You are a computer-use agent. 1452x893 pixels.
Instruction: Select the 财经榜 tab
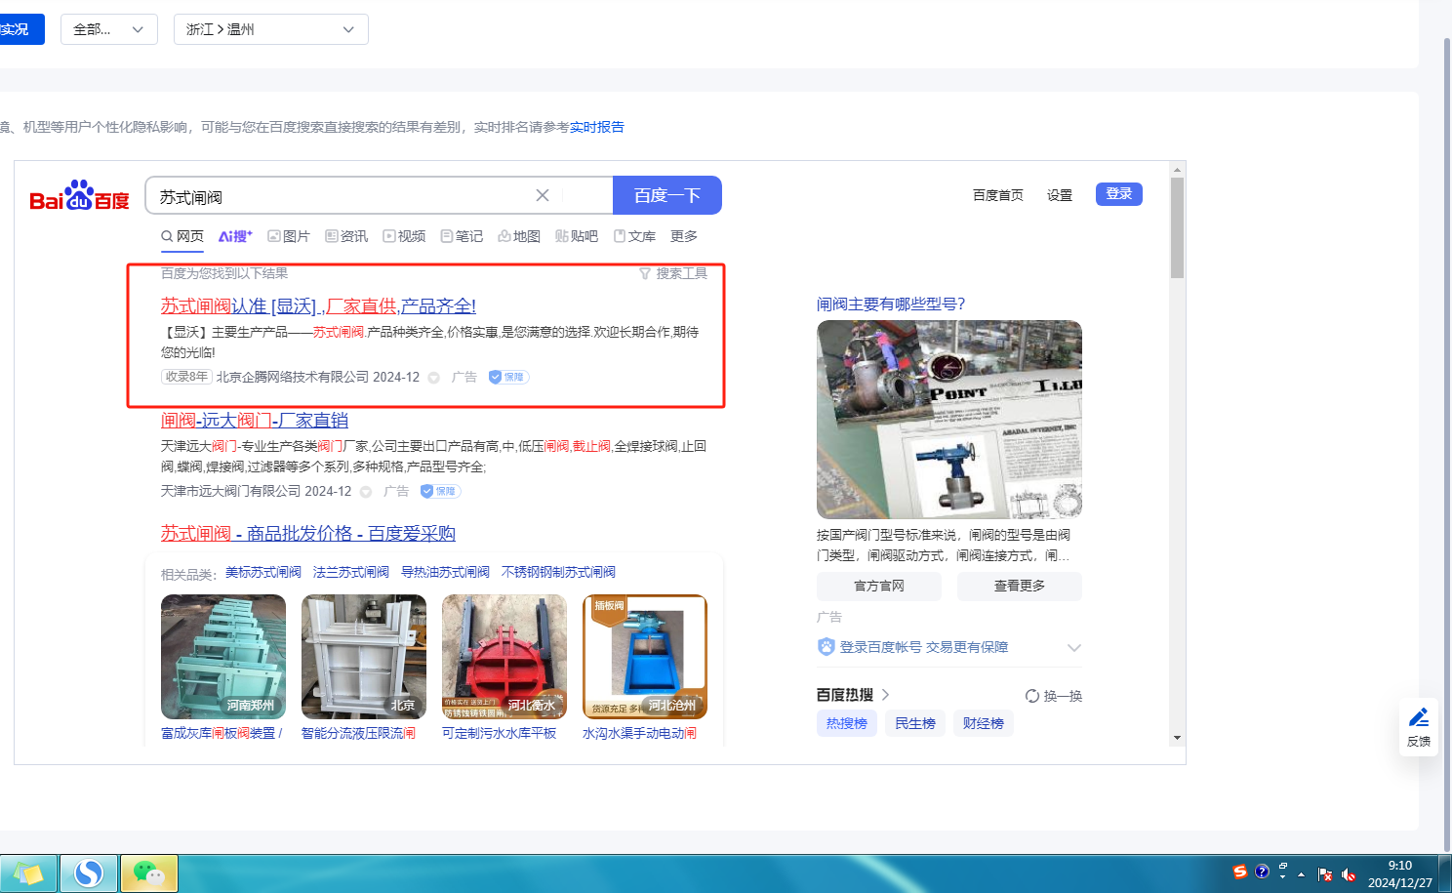[x=984, y=723]
